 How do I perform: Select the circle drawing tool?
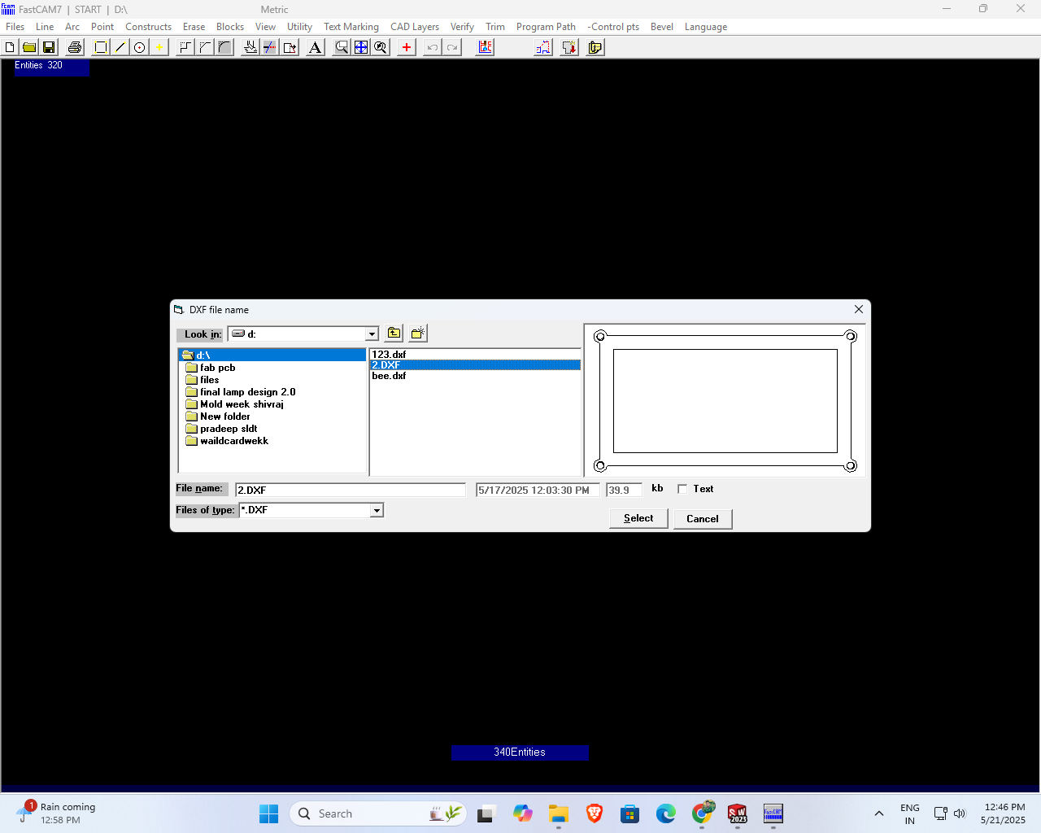click(140, 47)
